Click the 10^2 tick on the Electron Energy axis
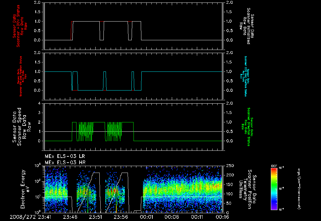The width and height of the screenshot is (321, 221). click(x=38, y=181)
